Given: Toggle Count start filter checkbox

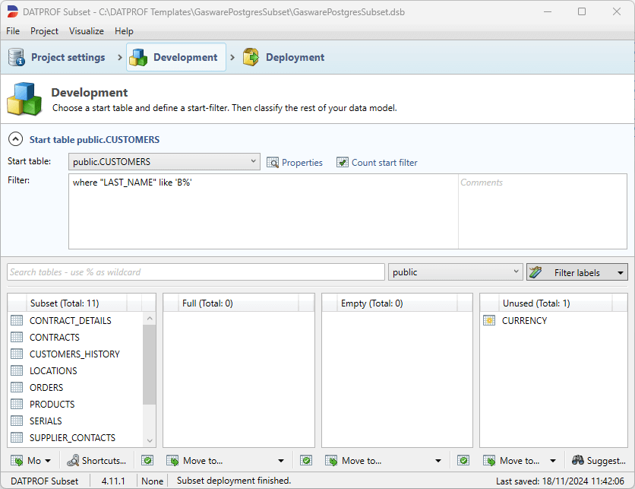Looking at the screenshot, I should [x=343, y=163].
